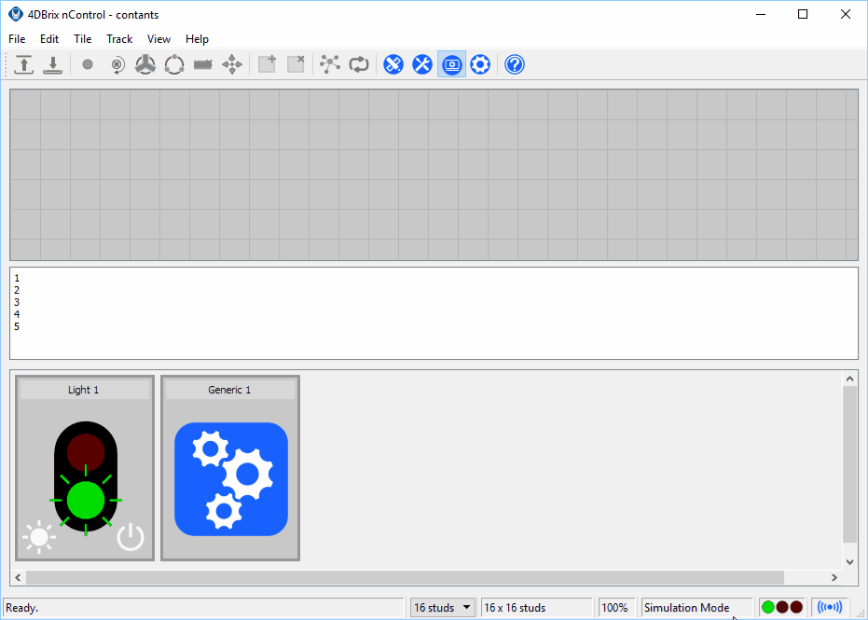Viewport: 868px width, 620px height.
Task: Click the Generic 1 tile title
Action: pos(229,390)
